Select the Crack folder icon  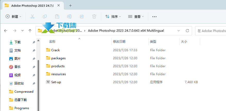pyautogui.click(x=48, y=50)
